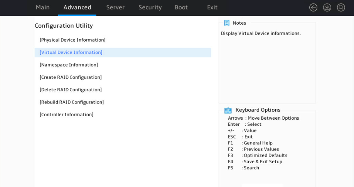This screenshot has width=354, height=187.
Task: Click the save download icon in top bar
Action: pos(327,7)
